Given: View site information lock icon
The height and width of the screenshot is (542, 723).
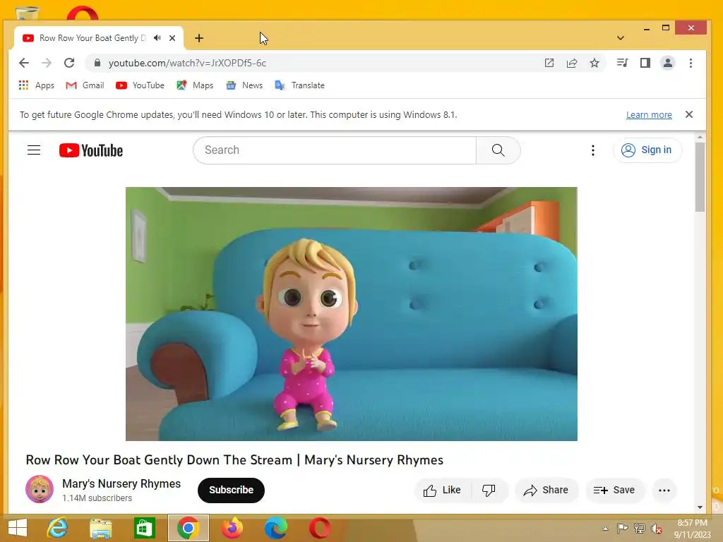Looking at the screenshot, I should tap(97, 63).
